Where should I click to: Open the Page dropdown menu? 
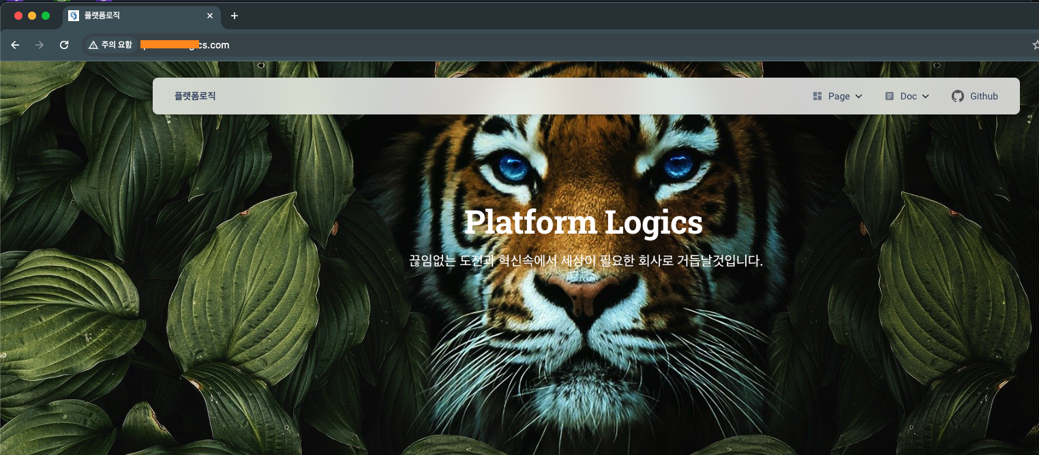pos(838,96)
